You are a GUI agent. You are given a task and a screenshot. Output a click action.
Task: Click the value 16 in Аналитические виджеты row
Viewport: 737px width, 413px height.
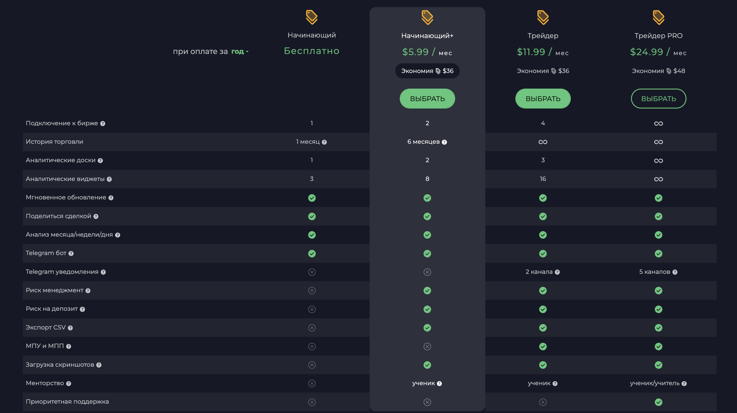tap(543, 179)
